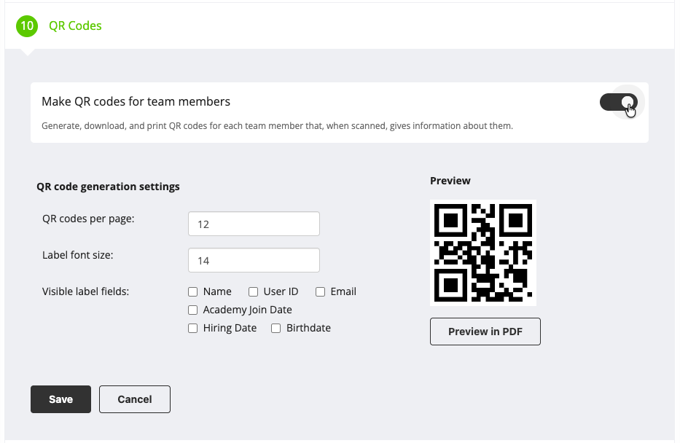680x443 pixels.
Task: Cancel the QR code changes
Action: click(x=135, y=399)
